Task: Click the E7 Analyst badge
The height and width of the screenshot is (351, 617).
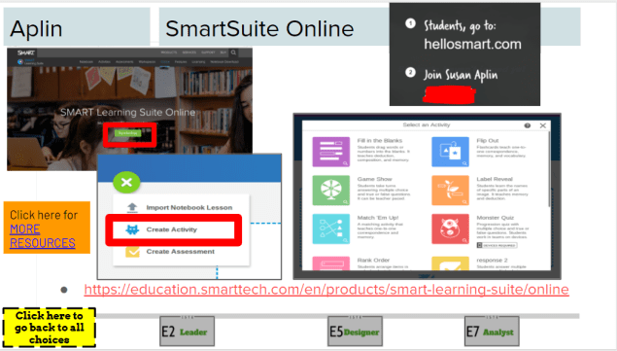Action: [x=492, y=332]
